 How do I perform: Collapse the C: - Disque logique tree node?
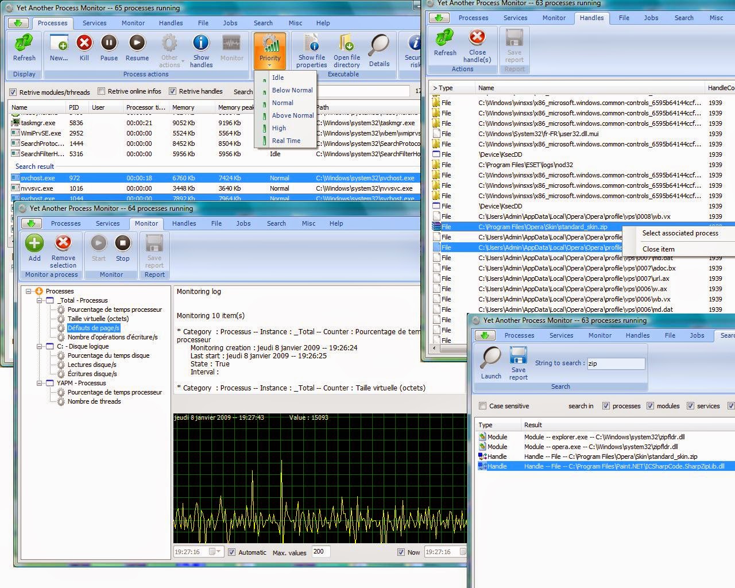point(40,346)
